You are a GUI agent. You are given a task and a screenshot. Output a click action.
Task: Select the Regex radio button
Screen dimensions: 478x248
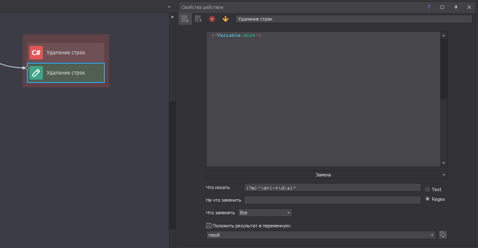[x=428, y=199]
